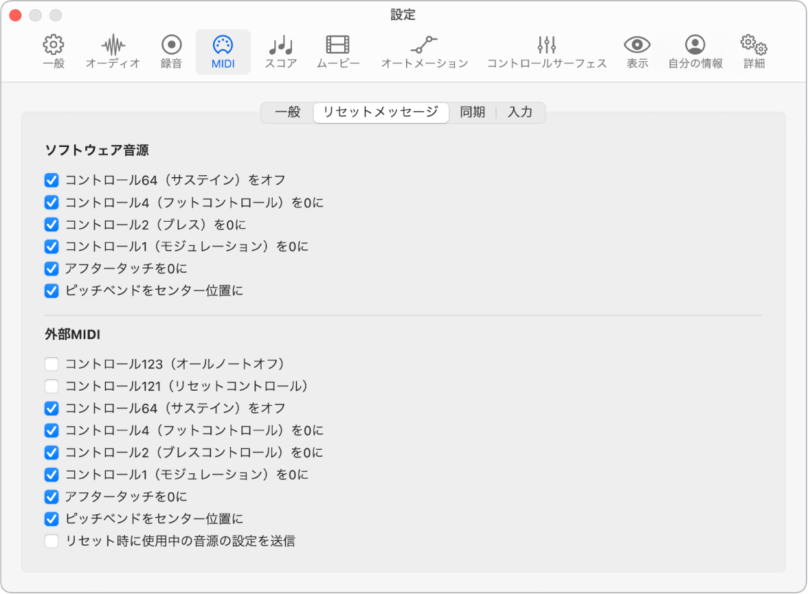Close the 設定 window with red button
The width and height of the screenshot is (808, 594).
15,16
